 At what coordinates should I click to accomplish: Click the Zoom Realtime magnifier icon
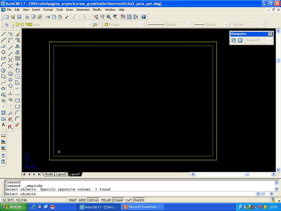(x=102, y=17)
